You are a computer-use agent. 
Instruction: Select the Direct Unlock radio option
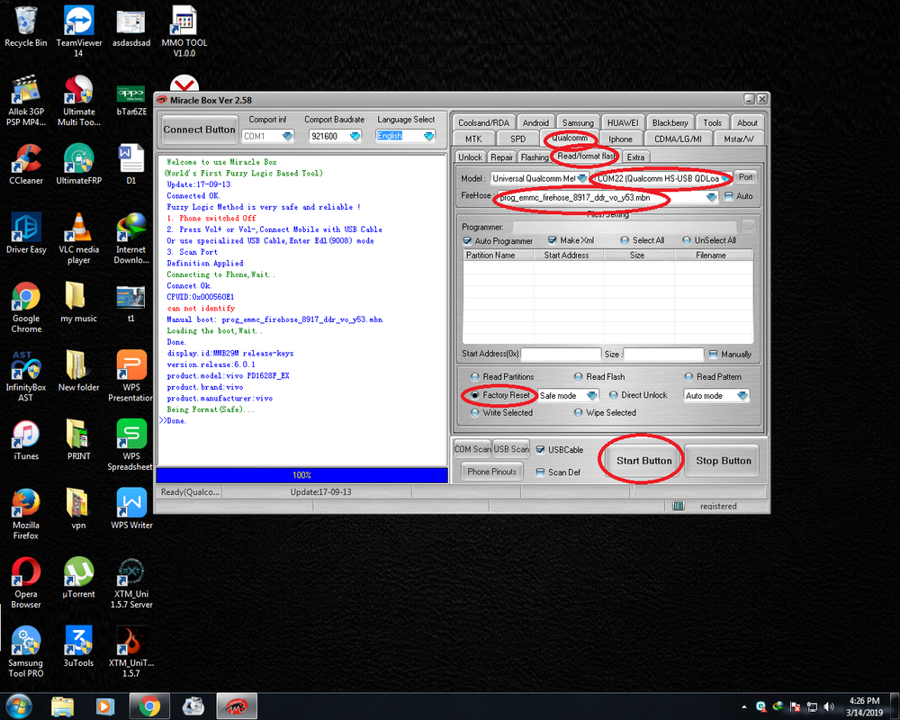tap(613, 395)
